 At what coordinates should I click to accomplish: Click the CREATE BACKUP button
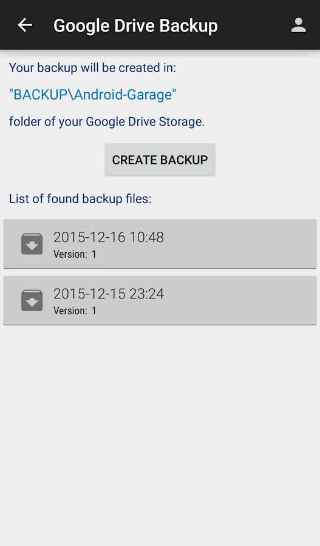tap(160, 160)
